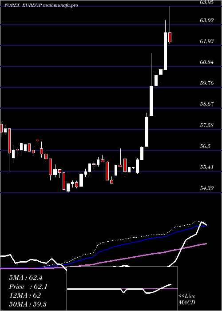Image resolution: width=222 pixels, height=311 pixels.
Task: Click the 'FOREX EUREGP mail.munafa.pro' chart title
Action: click(41, 5)
